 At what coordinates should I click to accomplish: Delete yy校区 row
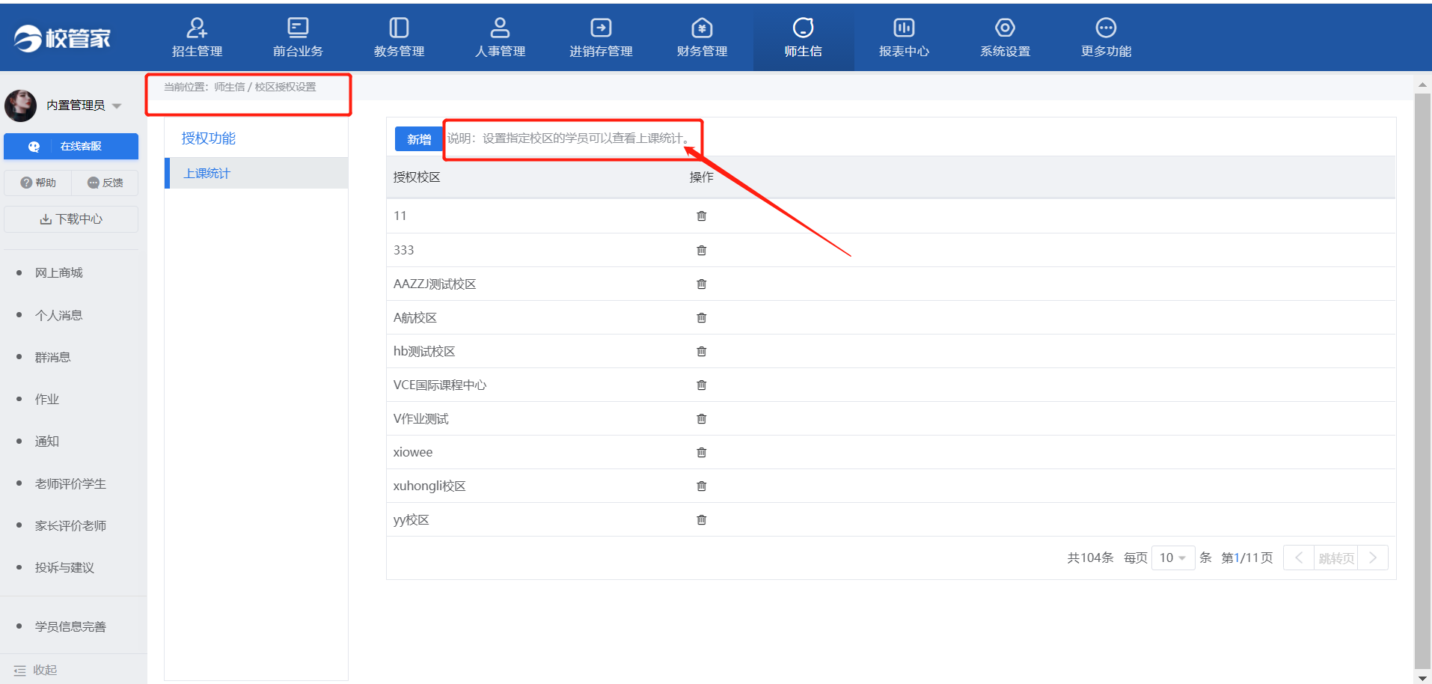tap(701, 519)
